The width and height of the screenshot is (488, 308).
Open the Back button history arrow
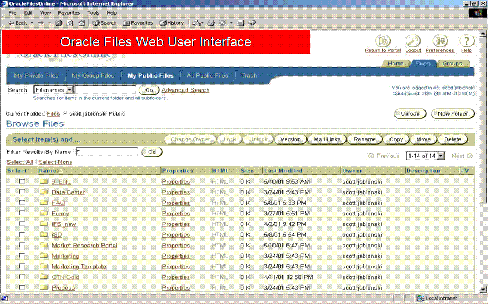tap(32, 23)
